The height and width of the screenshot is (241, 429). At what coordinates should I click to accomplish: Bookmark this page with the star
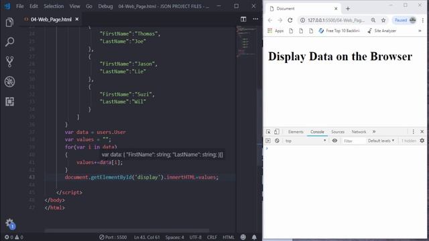383,20
